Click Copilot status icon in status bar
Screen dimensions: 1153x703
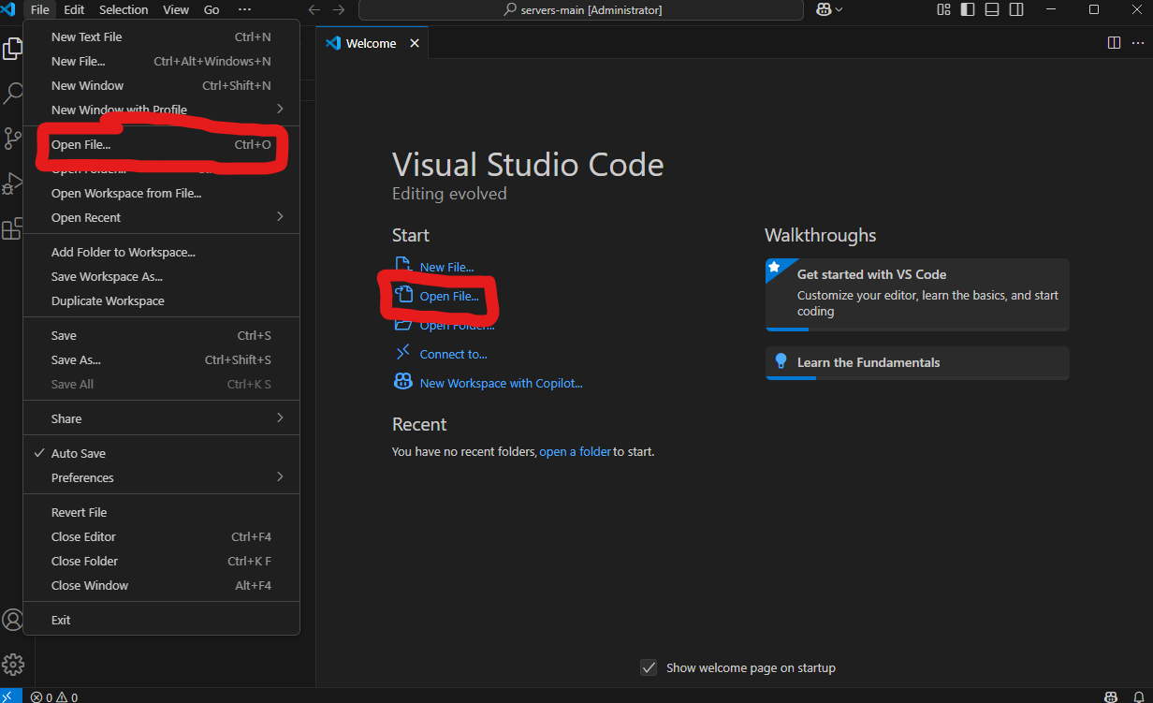coord(1111,696)
